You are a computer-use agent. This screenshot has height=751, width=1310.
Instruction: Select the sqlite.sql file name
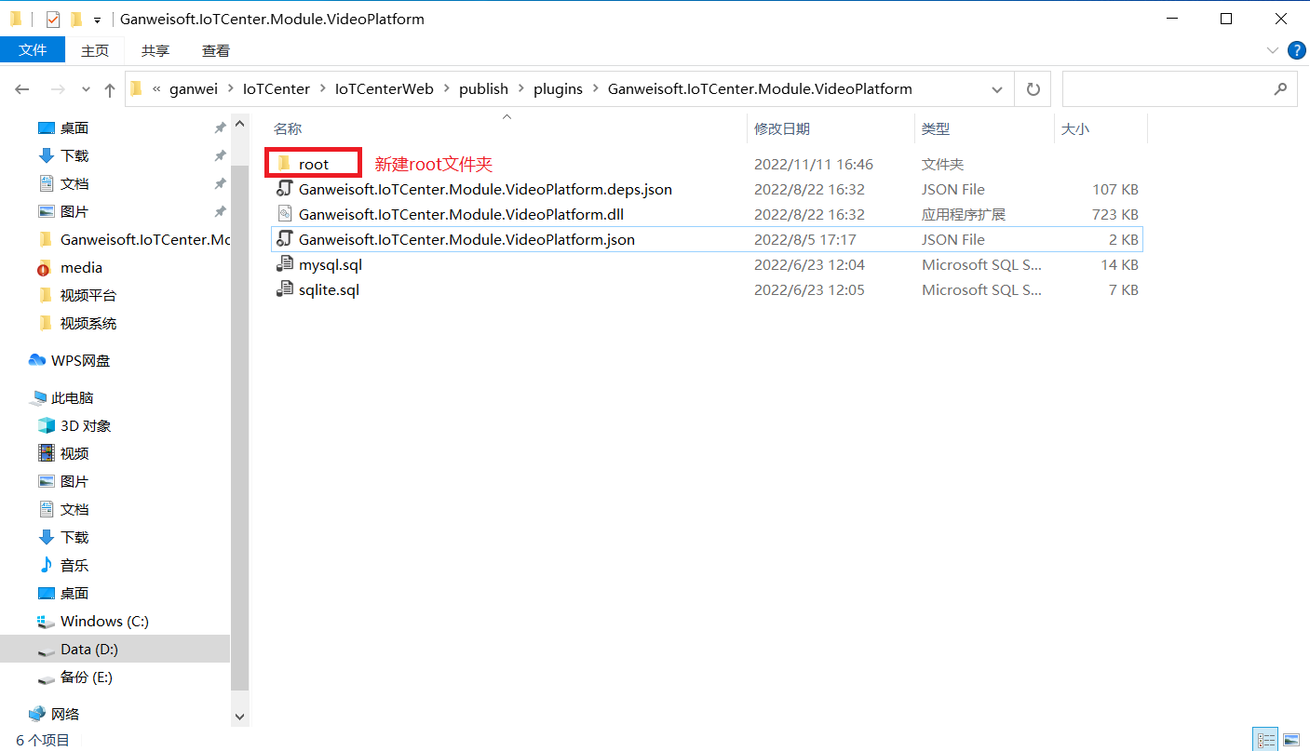click(x=329, y=289)
